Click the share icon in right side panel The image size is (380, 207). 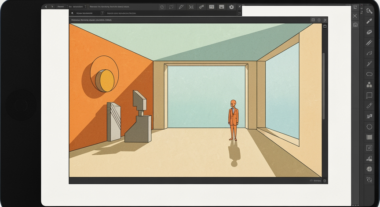click(355, 7)
